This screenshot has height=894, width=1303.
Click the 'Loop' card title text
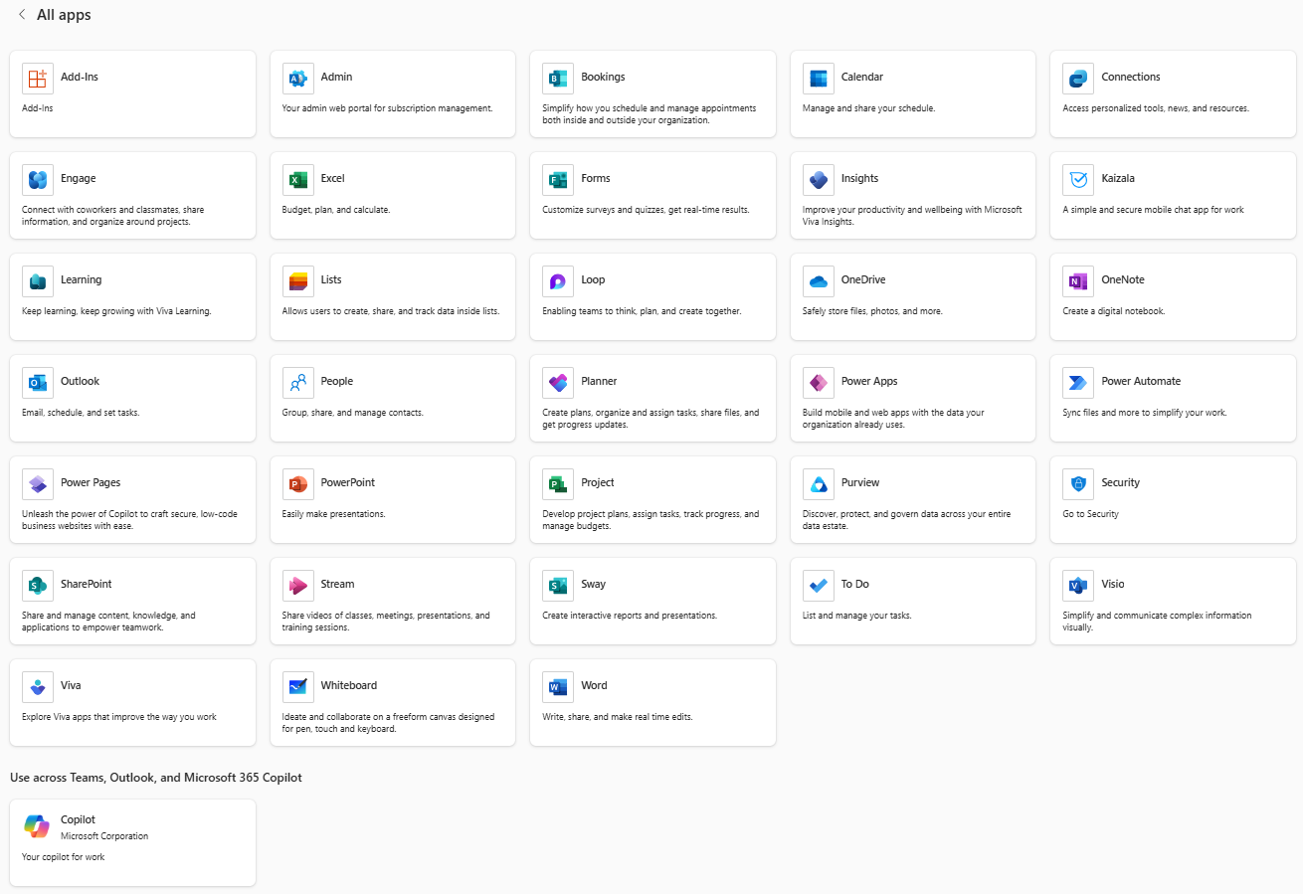pyautogui.click(x=593, y=279)
